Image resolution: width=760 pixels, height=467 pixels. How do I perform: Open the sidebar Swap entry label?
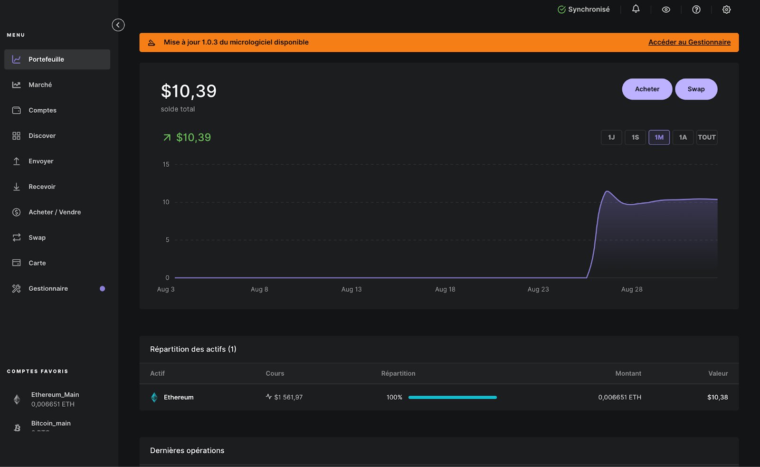(x=37, y=238)
